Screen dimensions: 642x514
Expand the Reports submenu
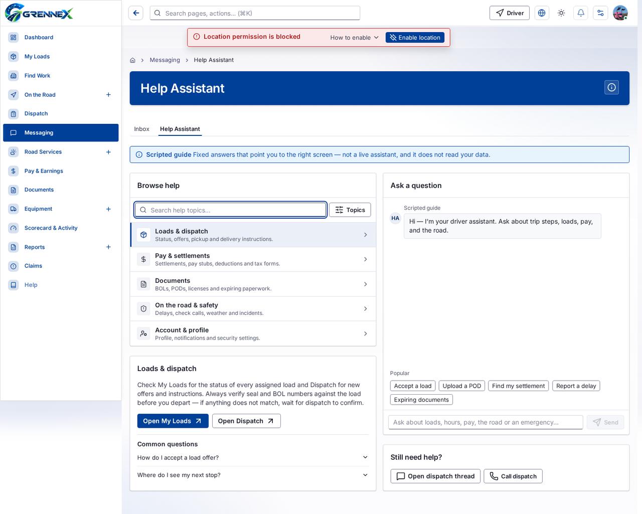coord(108,247)
